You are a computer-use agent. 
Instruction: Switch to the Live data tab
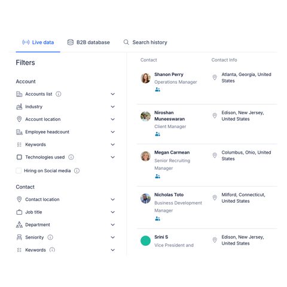pyautogui.click(x=38, y=42)
